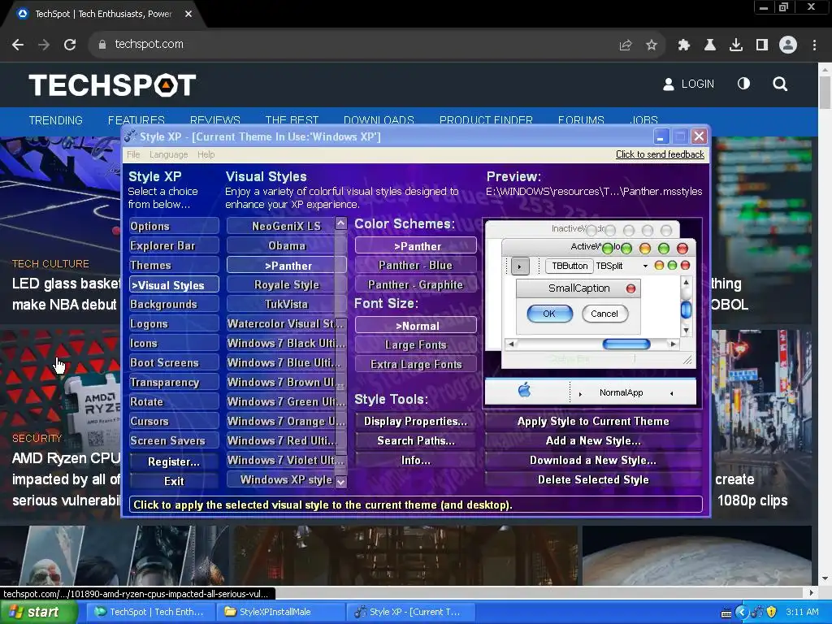
Task: Select Logons category
Action: coord(174,323)
